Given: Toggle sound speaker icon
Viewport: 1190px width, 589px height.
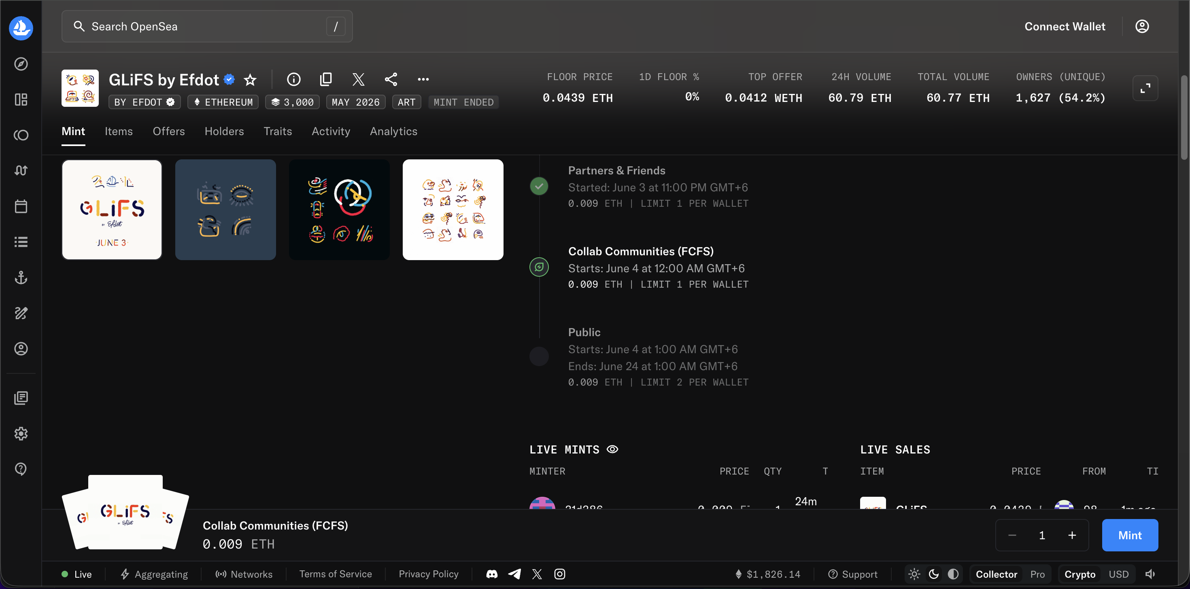Looking at the screenshot, I should click(x=1150, y=574).
